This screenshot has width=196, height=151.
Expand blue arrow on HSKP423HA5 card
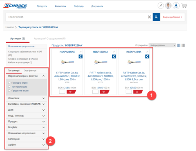click(x=80, y=56)
